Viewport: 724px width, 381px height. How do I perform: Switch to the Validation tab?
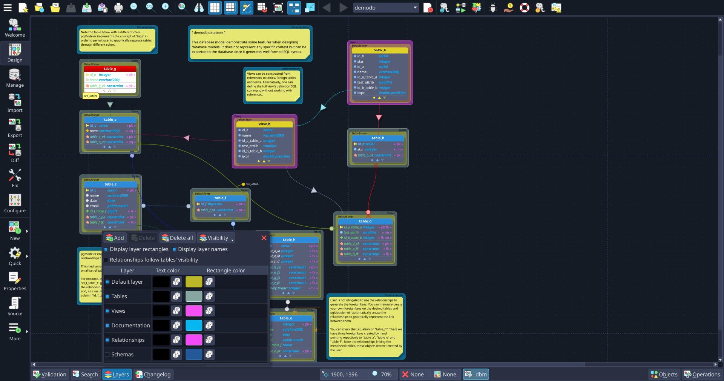(50, 374)
